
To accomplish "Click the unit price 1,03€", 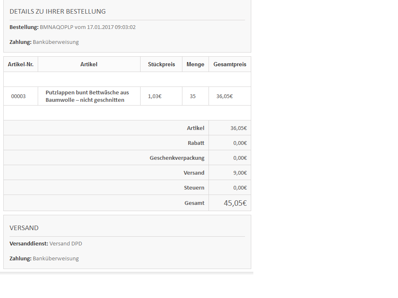I will pos(155,96).
